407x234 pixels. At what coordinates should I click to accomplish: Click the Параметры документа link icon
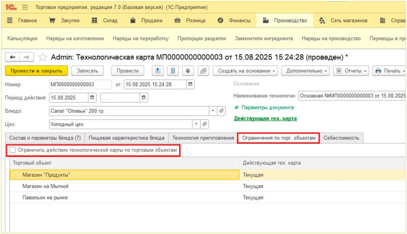coord(237,108)
